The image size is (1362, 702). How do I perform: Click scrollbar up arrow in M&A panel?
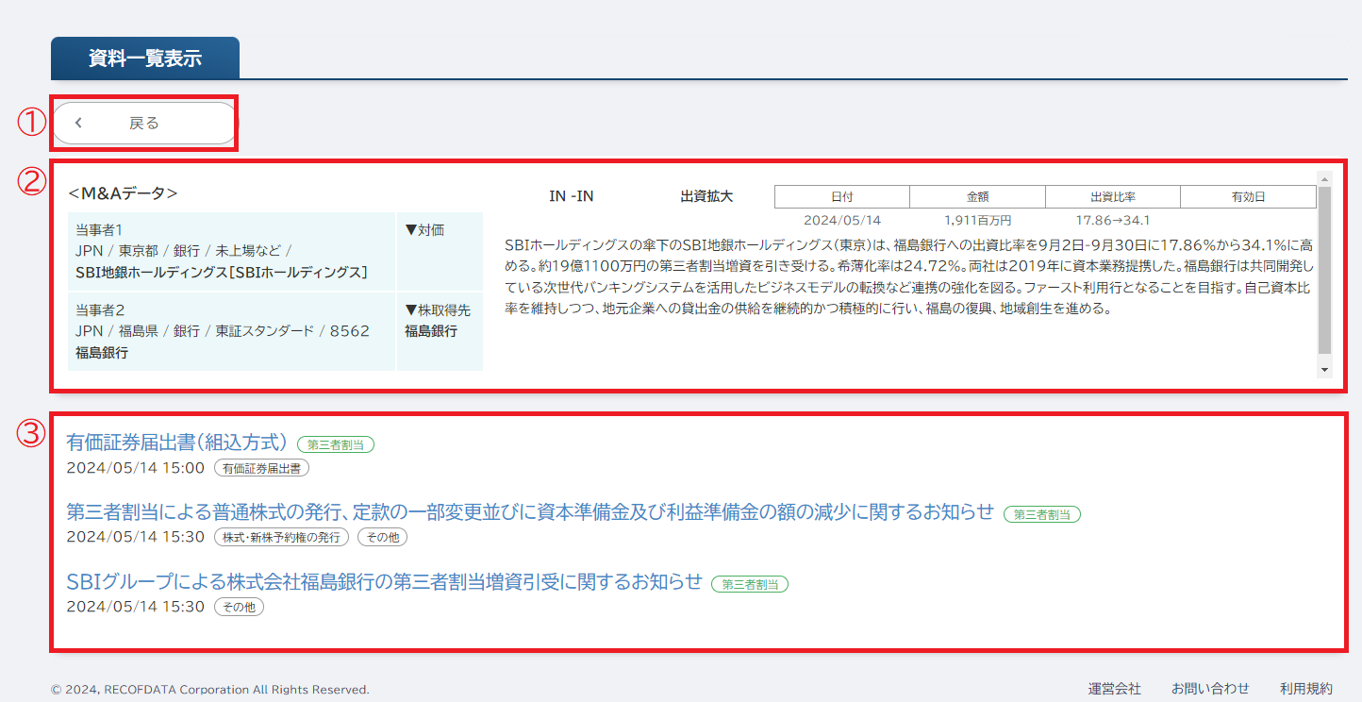(1324, 178)
